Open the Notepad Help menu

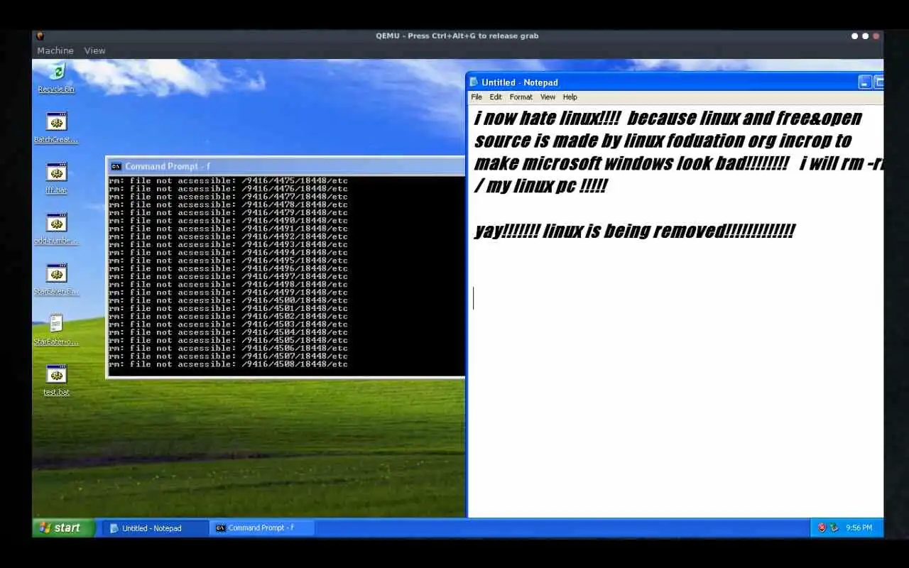[570, 97]
